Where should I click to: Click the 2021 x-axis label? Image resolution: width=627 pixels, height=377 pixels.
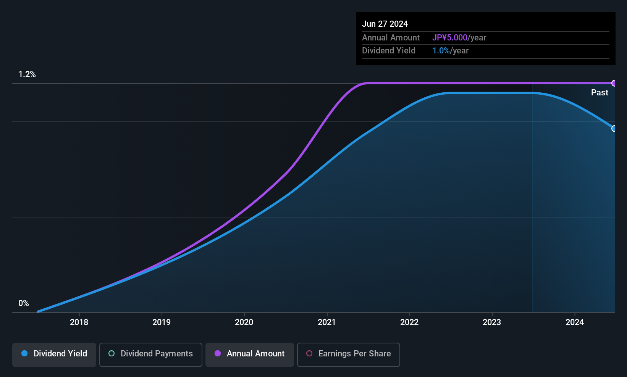click(x=327, y=322)
